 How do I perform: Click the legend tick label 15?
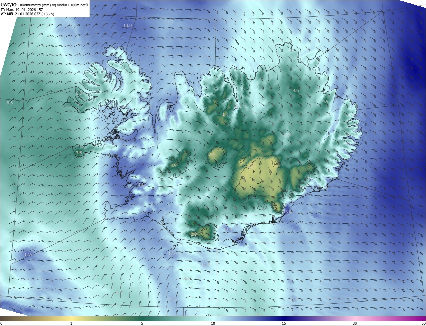[284, 324]
